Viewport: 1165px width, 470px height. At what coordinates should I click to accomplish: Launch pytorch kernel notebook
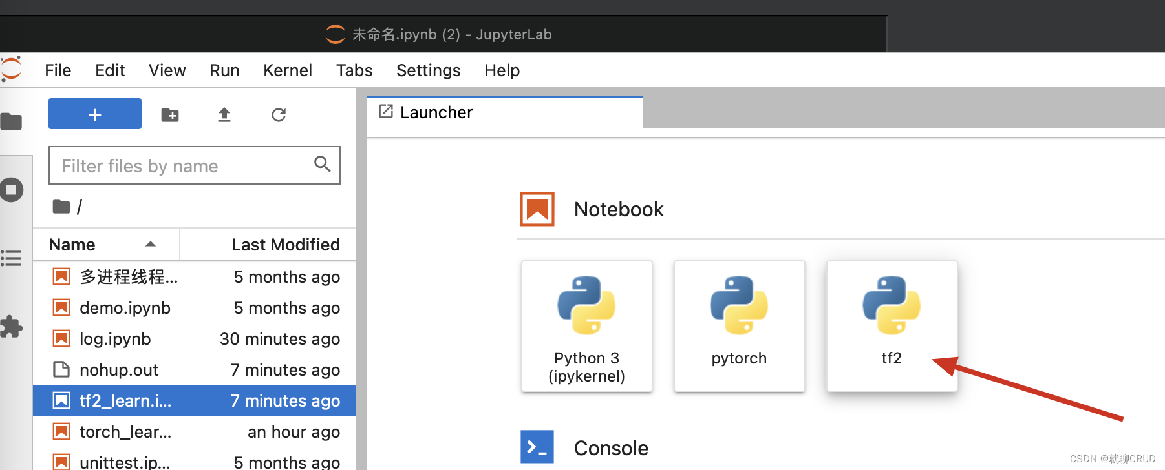[740, 326]
